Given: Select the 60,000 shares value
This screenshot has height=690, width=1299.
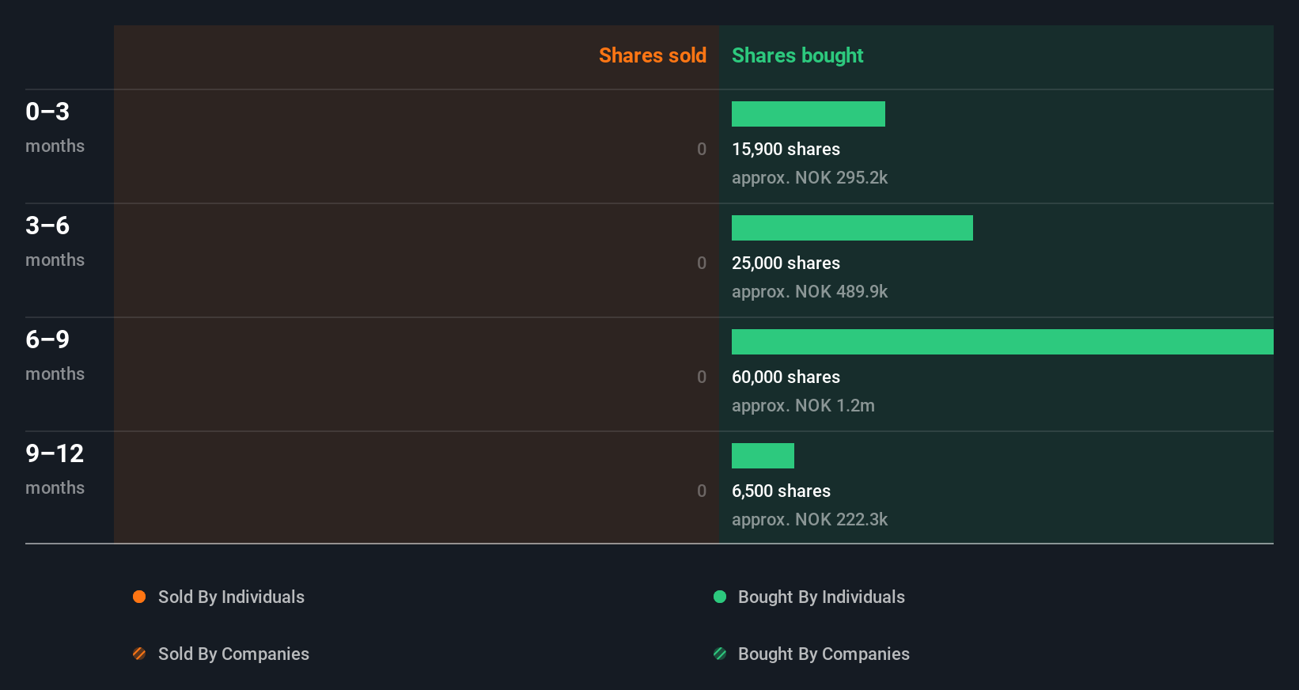Looking at the screenshot, I should (786, 377).
